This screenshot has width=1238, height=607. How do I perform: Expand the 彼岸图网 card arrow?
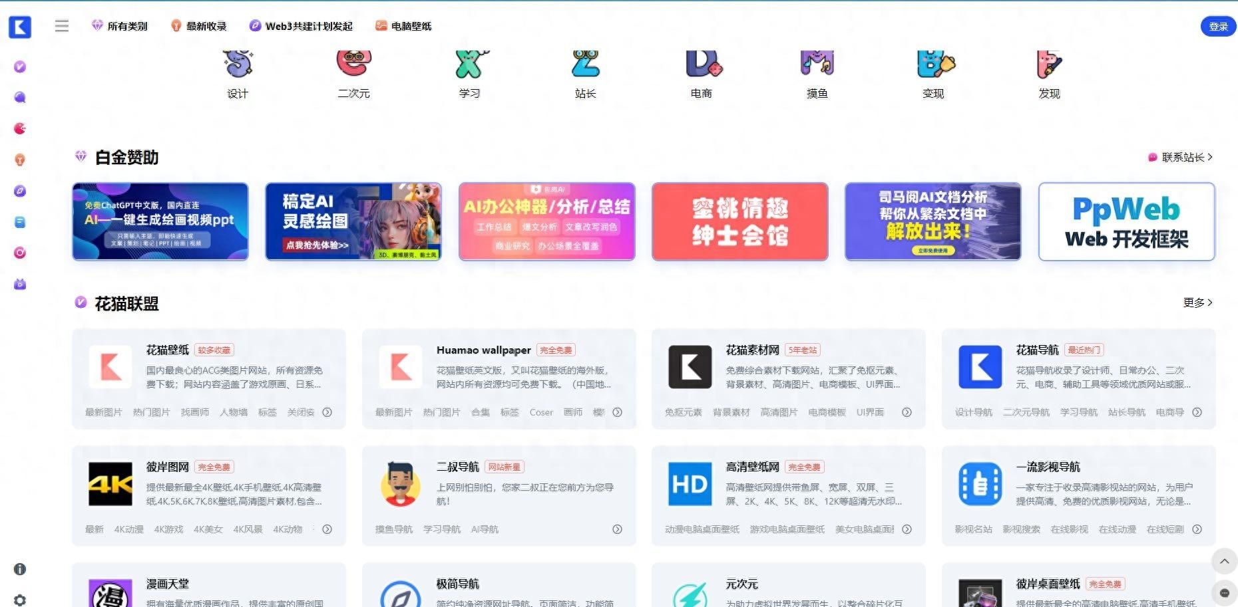coord(327,529)
